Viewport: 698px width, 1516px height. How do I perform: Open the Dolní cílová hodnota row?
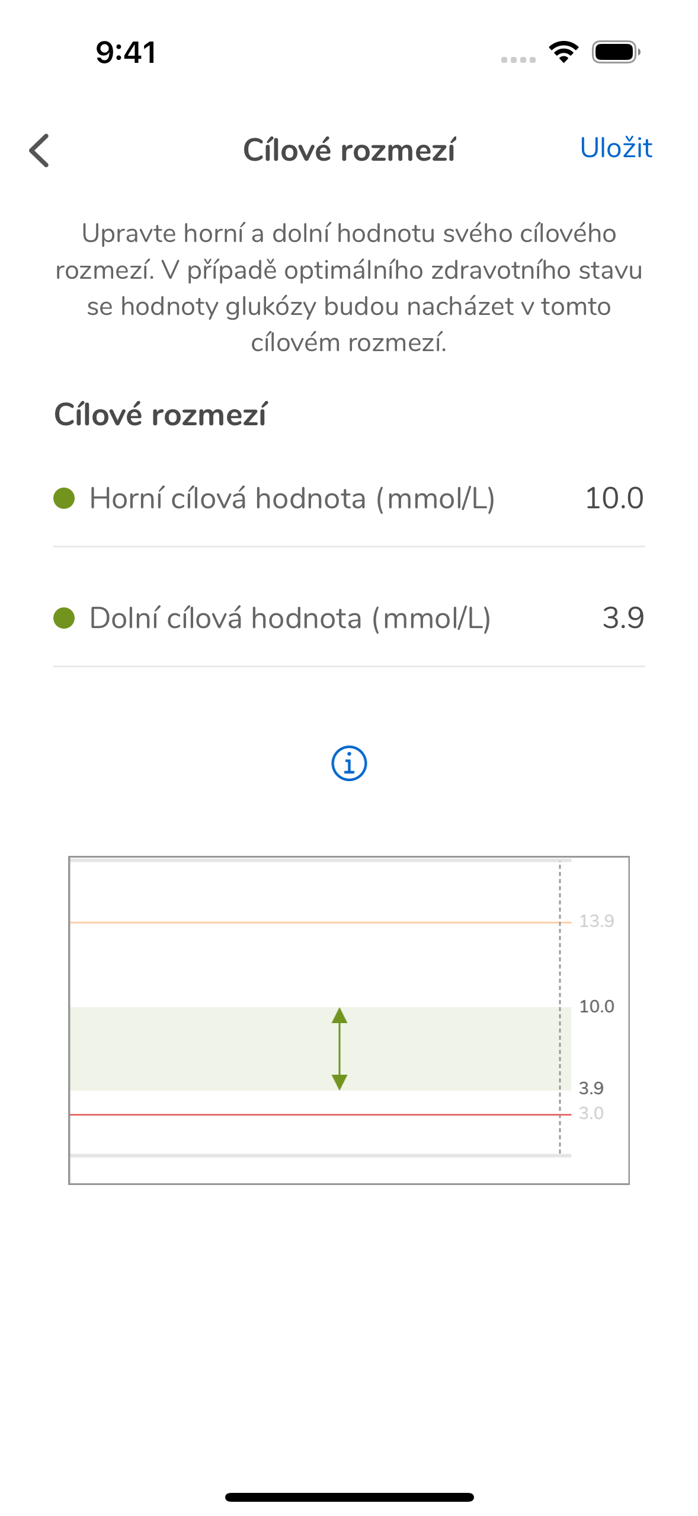[x=349, y=618]
